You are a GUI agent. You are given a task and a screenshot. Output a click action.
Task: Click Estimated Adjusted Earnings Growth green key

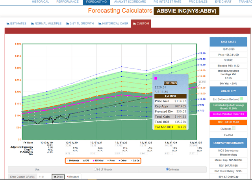point(228,107)
